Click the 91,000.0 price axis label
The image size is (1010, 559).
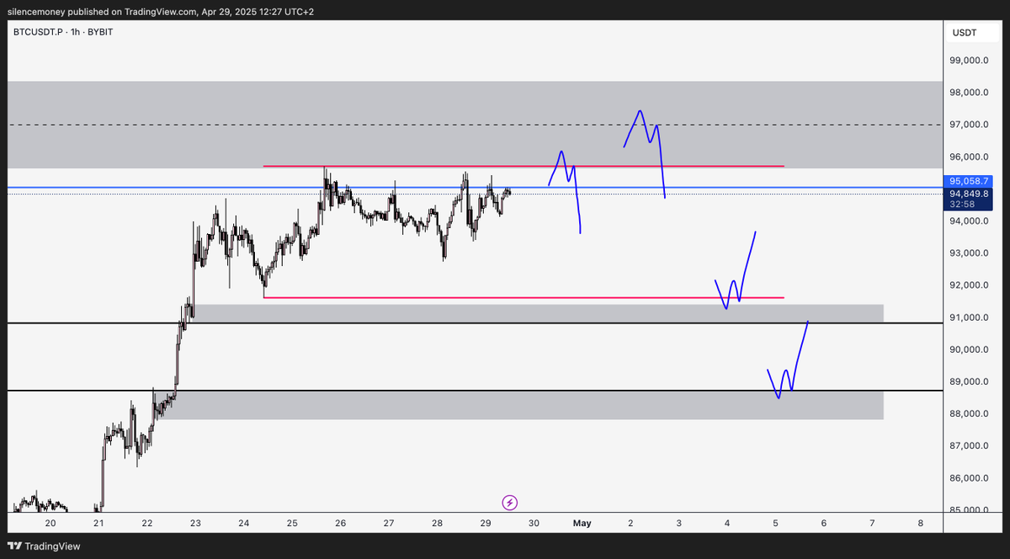(969, 317)
